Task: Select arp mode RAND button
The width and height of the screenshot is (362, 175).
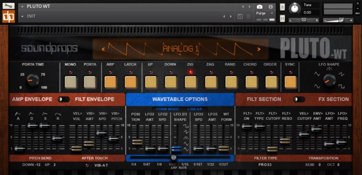Action: click(x=231, y=82)
